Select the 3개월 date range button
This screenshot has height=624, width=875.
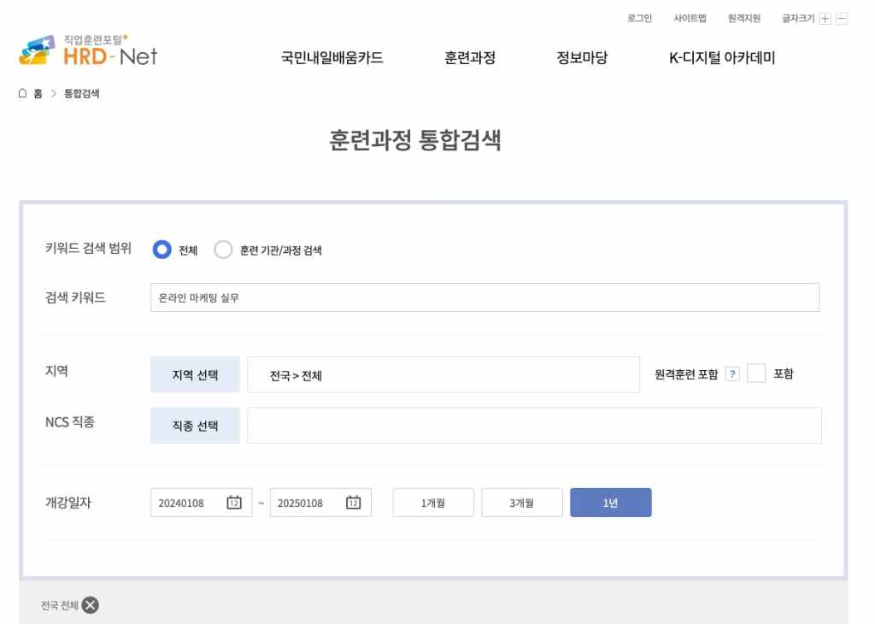[521, 503]
